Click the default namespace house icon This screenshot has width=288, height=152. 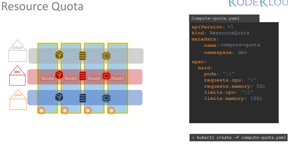[17, 51]
